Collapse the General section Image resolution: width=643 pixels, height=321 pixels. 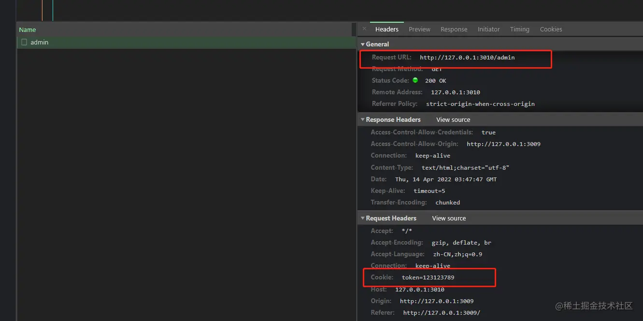point(363,44)
